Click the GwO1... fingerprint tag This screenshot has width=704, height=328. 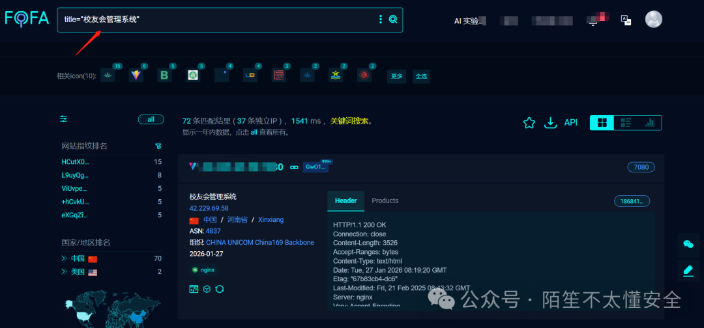315,167
